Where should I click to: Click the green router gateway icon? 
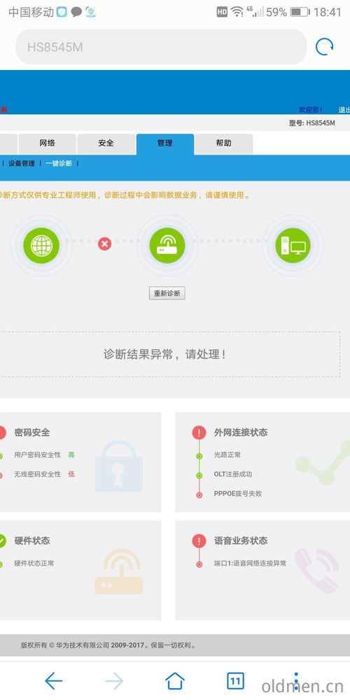click(167, 246)
